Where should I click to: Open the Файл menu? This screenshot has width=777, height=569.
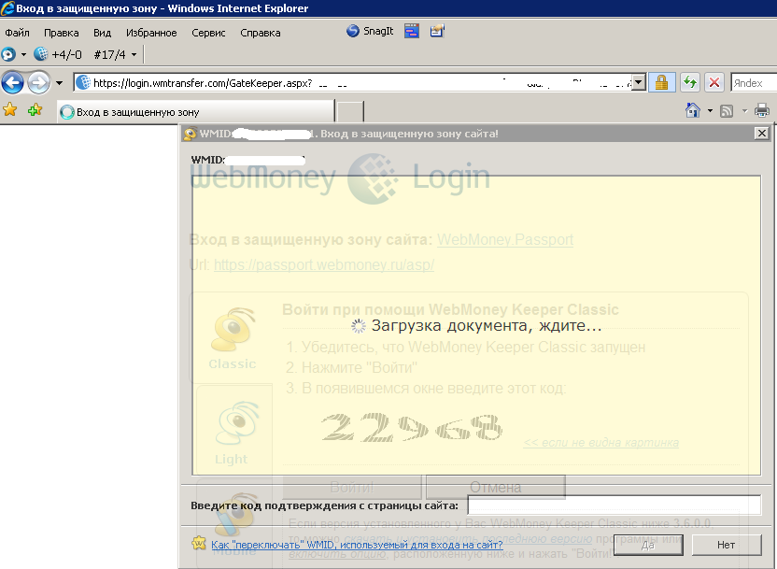click(18, 33)
